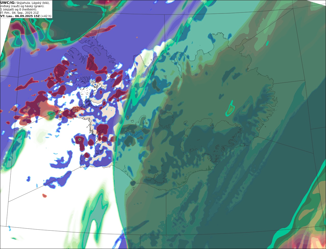Click the "VT: Lau.. 06.09.2025 15Z" valid time
Screen dimensions: 326x249
[20, 16]
